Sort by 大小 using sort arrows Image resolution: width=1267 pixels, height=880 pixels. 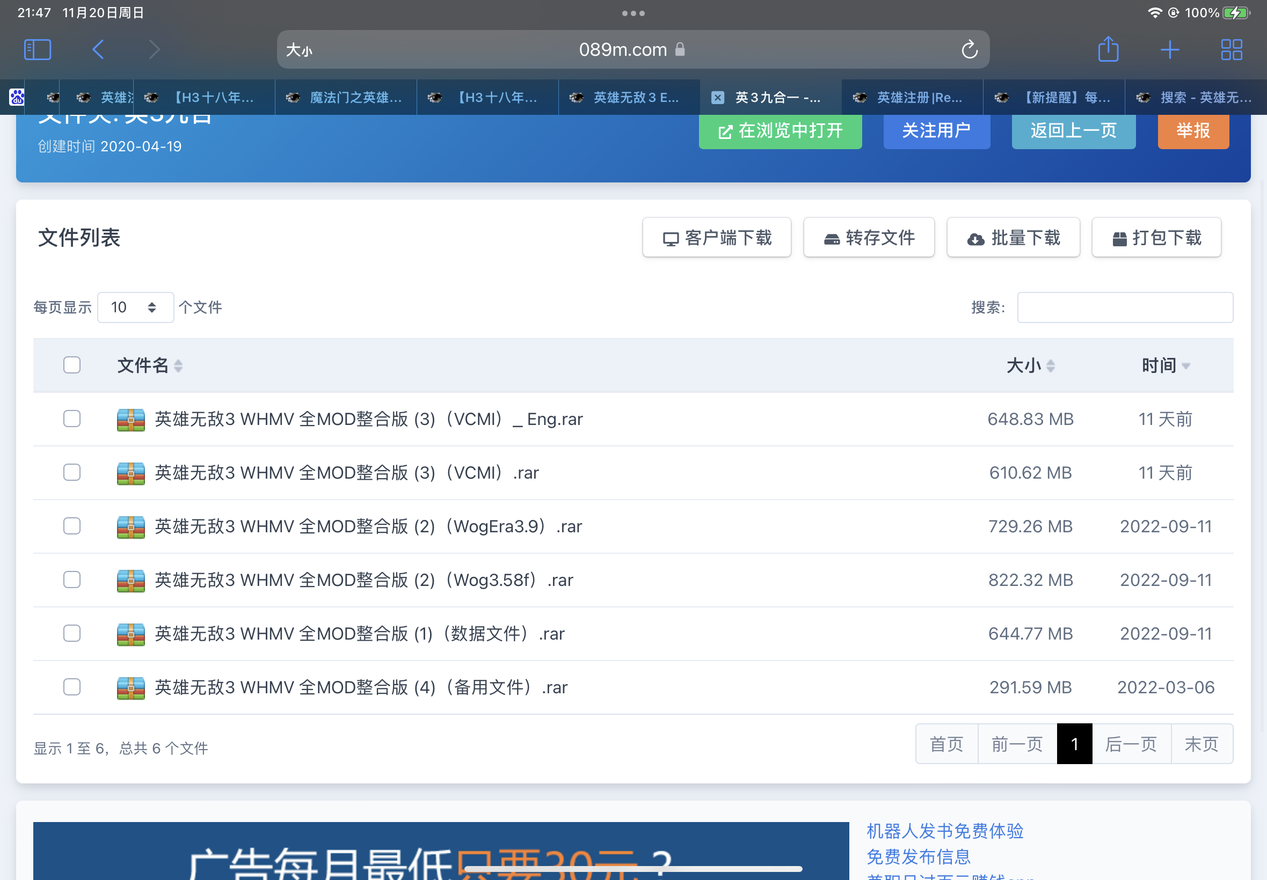(x=1050, y=365)
